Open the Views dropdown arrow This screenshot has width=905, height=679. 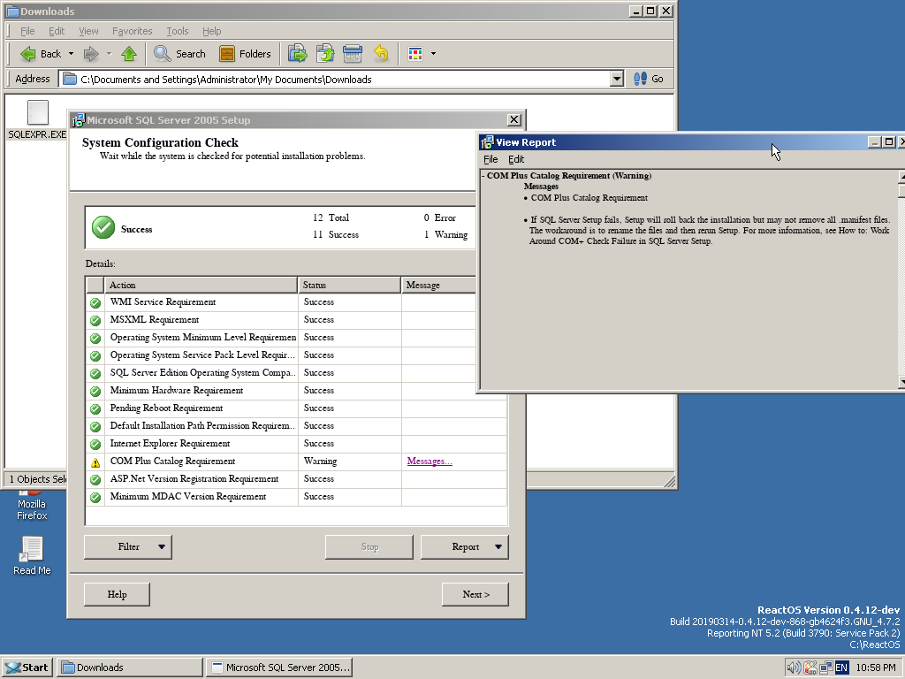coord(433,54)
